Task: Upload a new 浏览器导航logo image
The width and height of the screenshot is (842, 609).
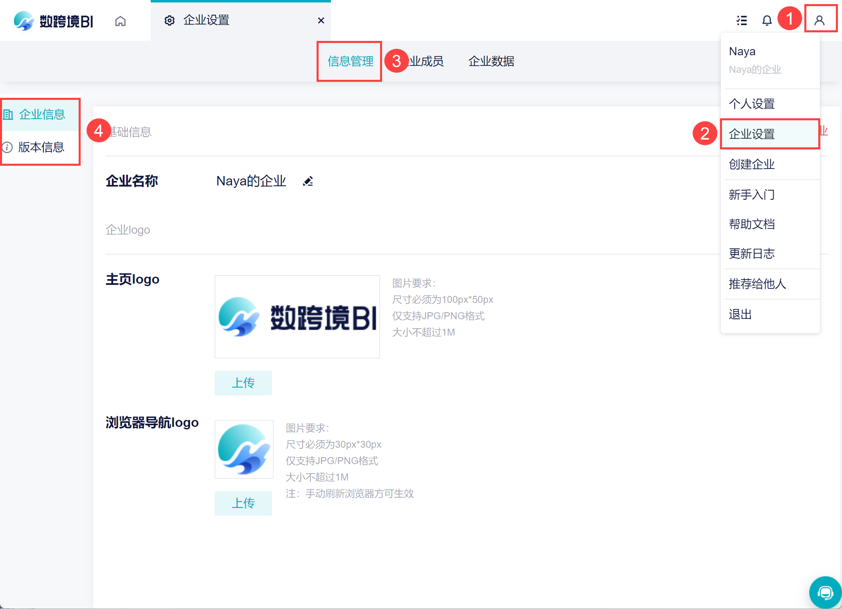Action: point(243,503)
